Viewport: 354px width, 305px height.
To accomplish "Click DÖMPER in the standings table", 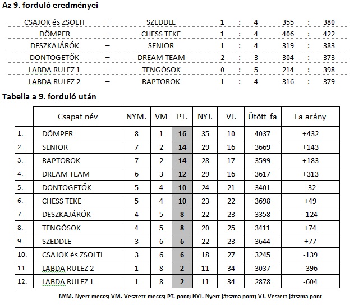I will (x=57, y=134).
